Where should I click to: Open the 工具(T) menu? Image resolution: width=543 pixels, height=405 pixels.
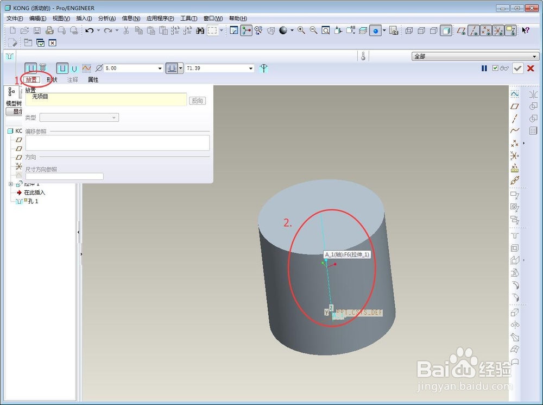tap(189, 18)
